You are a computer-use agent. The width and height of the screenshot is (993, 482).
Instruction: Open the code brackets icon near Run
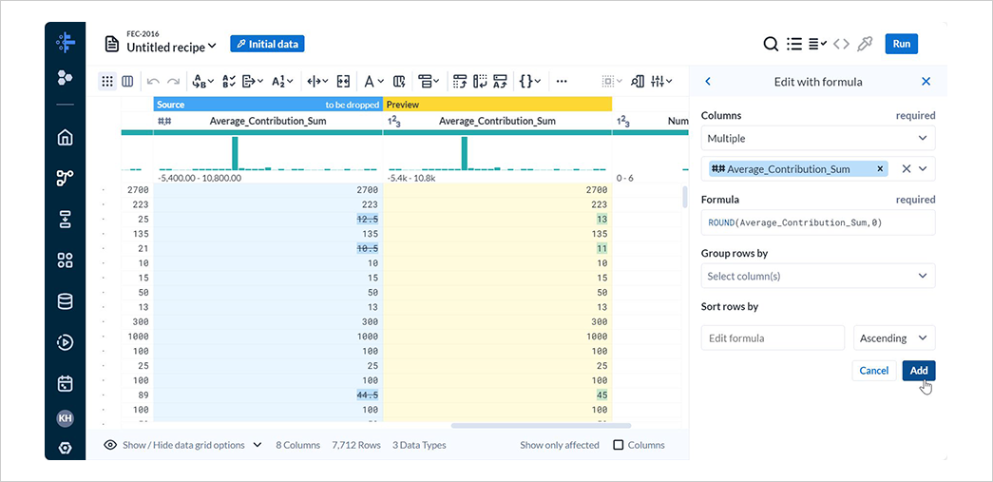pos(841,44)
